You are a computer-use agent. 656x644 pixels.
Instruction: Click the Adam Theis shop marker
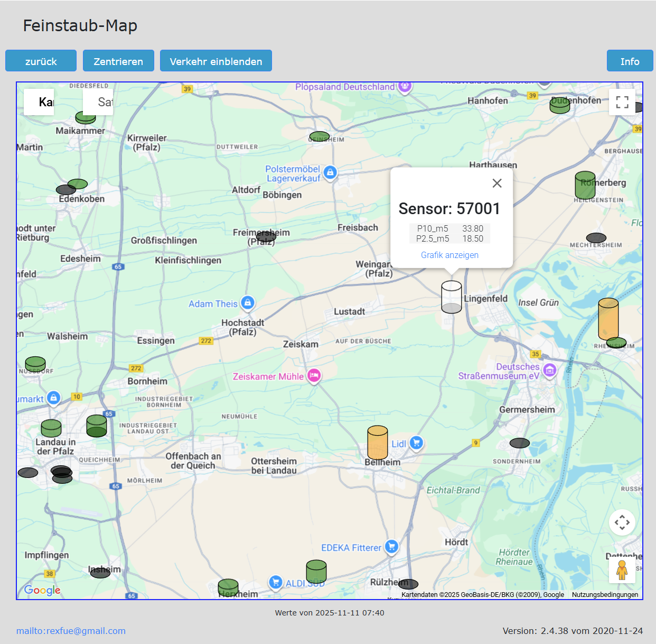248,302
